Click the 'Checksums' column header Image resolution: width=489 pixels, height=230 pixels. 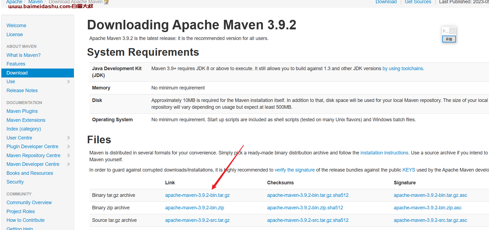point(280,183)
